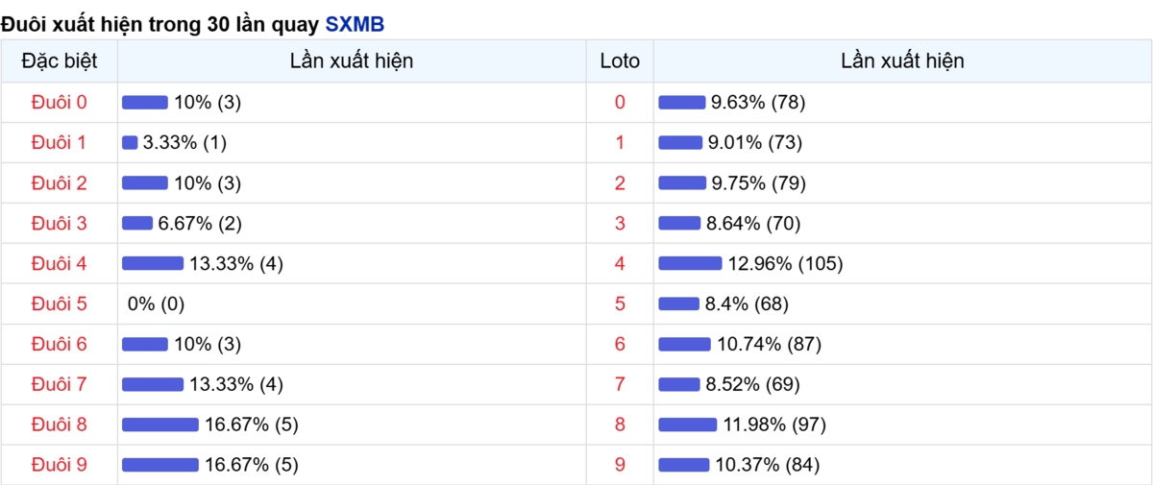Screen dimensions: 1153x485
Task: Select Loto number 9 label
Action: tap(620, 465)
